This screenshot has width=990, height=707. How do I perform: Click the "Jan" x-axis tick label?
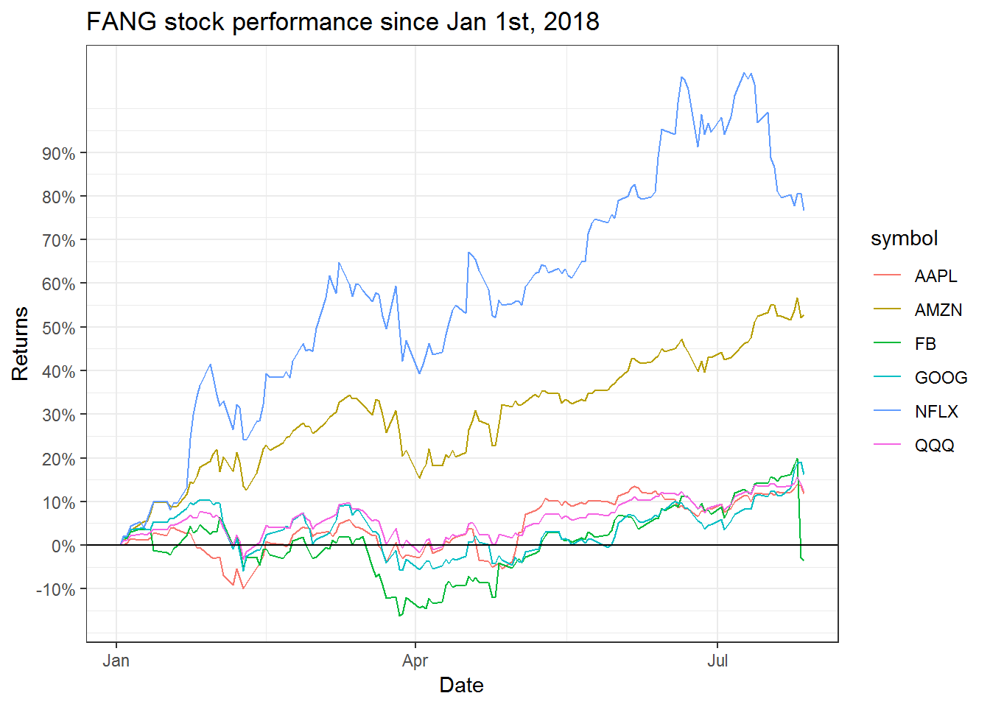(116, 661)
